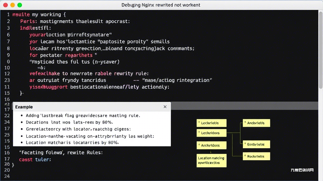Viewport: 323px width, 181px height.
Task: Select the Borbrietle diagram node
Action: point(256,144)
